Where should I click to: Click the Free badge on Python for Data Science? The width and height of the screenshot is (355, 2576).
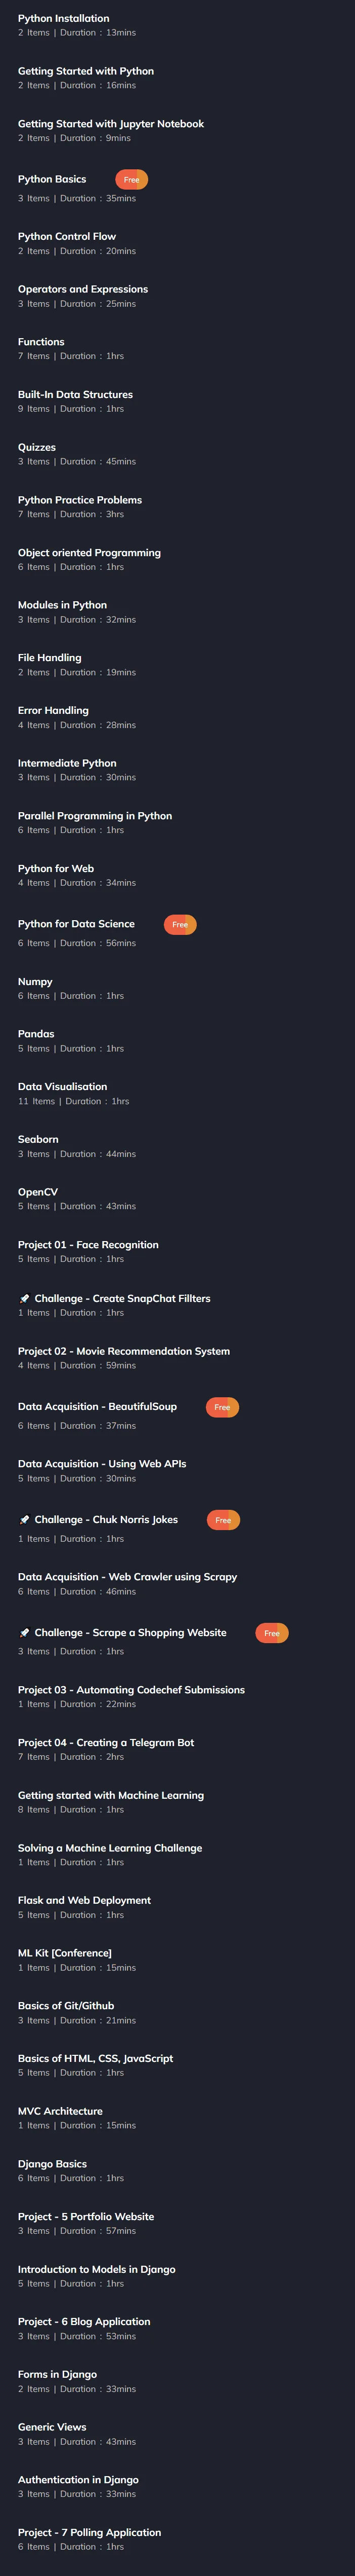[180, 924]
